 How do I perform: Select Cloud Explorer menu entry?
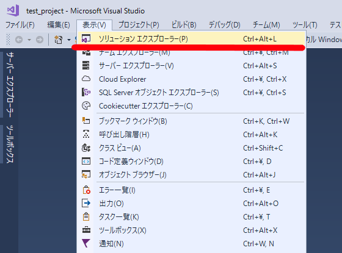[x=192, y=79]
